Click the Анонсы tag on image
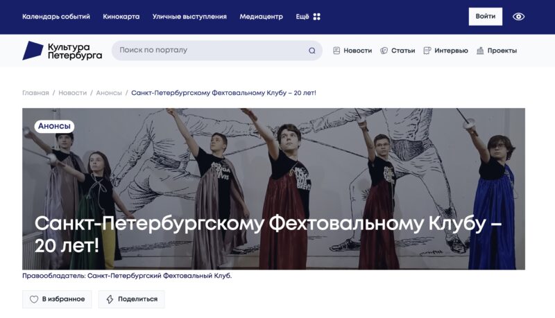Image resolution: width=555 pixels, height=318 pixels. (54, 126)
